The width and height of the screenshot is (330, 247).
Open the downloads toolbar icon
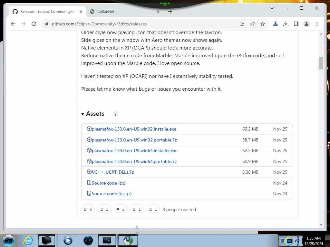click(286, 24)
